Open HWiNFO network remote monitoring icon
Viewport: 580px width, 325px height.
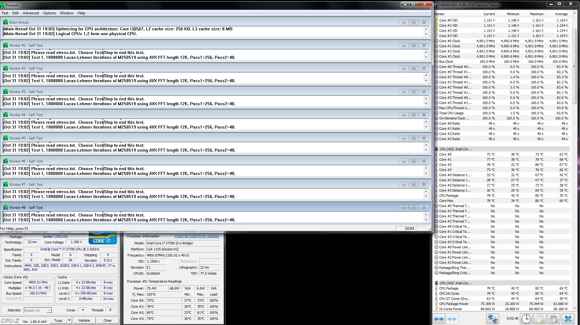pyautogui.click(x=492, y=319)
